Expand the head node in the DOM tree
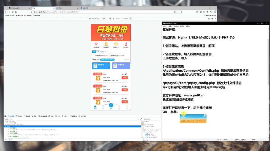The image size is (270, 151). (6, 125)
